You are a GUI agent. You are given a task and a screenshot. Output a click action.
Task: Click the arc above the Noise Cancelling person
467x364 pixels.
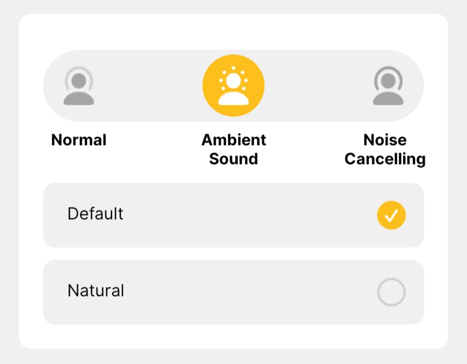click(388, 70)
